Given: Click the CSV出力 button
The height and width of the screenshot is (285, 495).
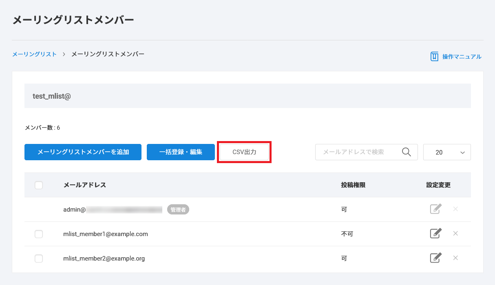Looking at the screenshot, I should [x=244, y=152].
